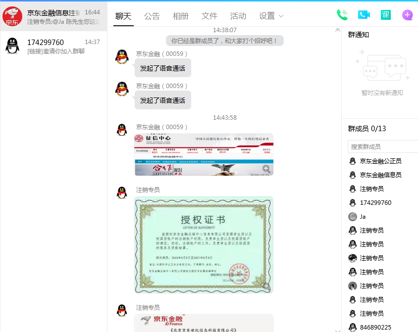Image resolution: width=418 pixels, height=332 pixels.
Task: Click the scroll-down arrow below the chat
Action: [x=338, y=331]
